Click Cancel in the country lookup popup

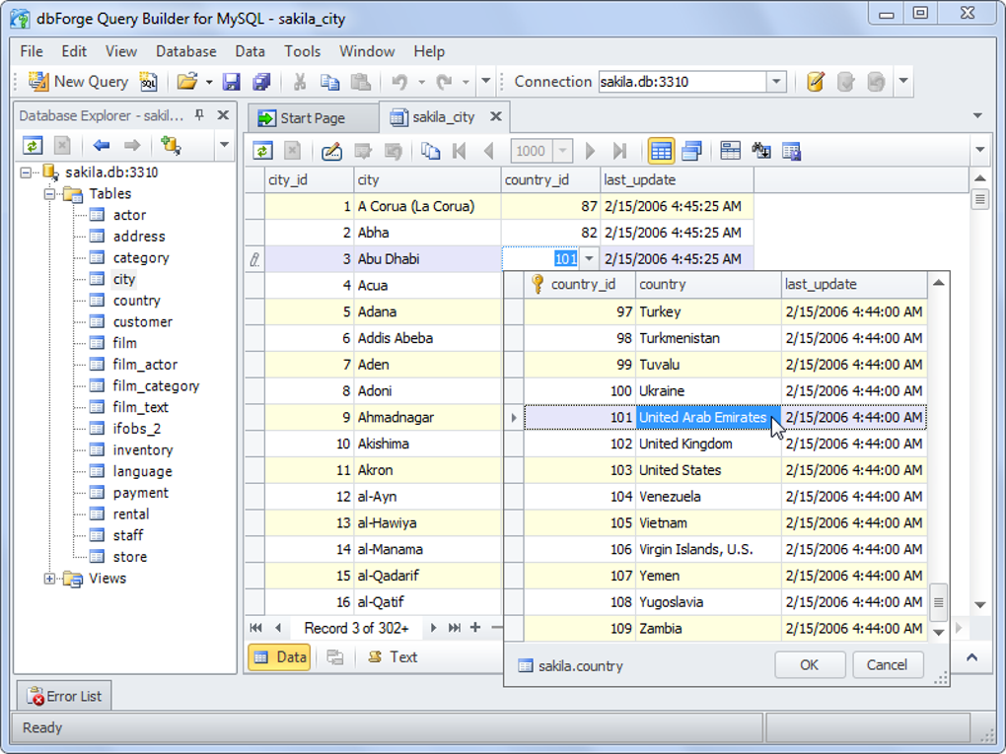(x=888, y=665)
